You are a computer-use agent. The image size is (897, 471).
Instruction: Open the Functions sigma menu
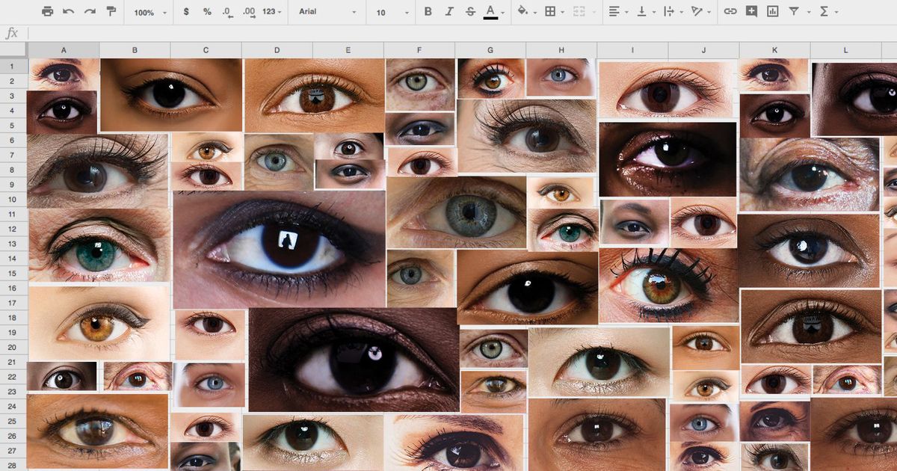pyautogui.click(x=828, y=12)
